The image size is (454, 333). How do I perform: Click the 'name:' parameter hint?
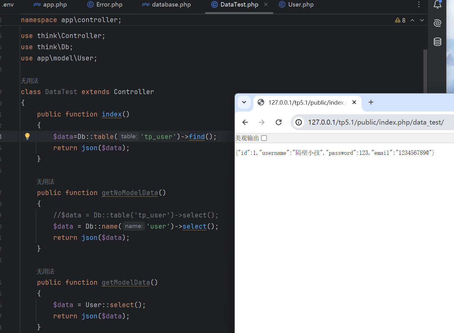coord(134,226)
